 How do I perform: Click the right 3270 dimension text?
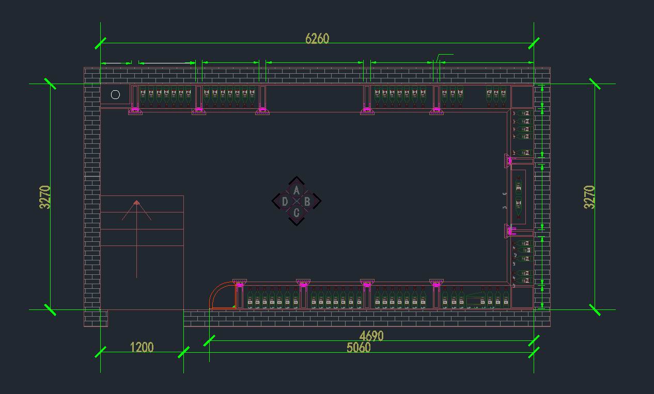pyautogui.click(x=589, y=197)
